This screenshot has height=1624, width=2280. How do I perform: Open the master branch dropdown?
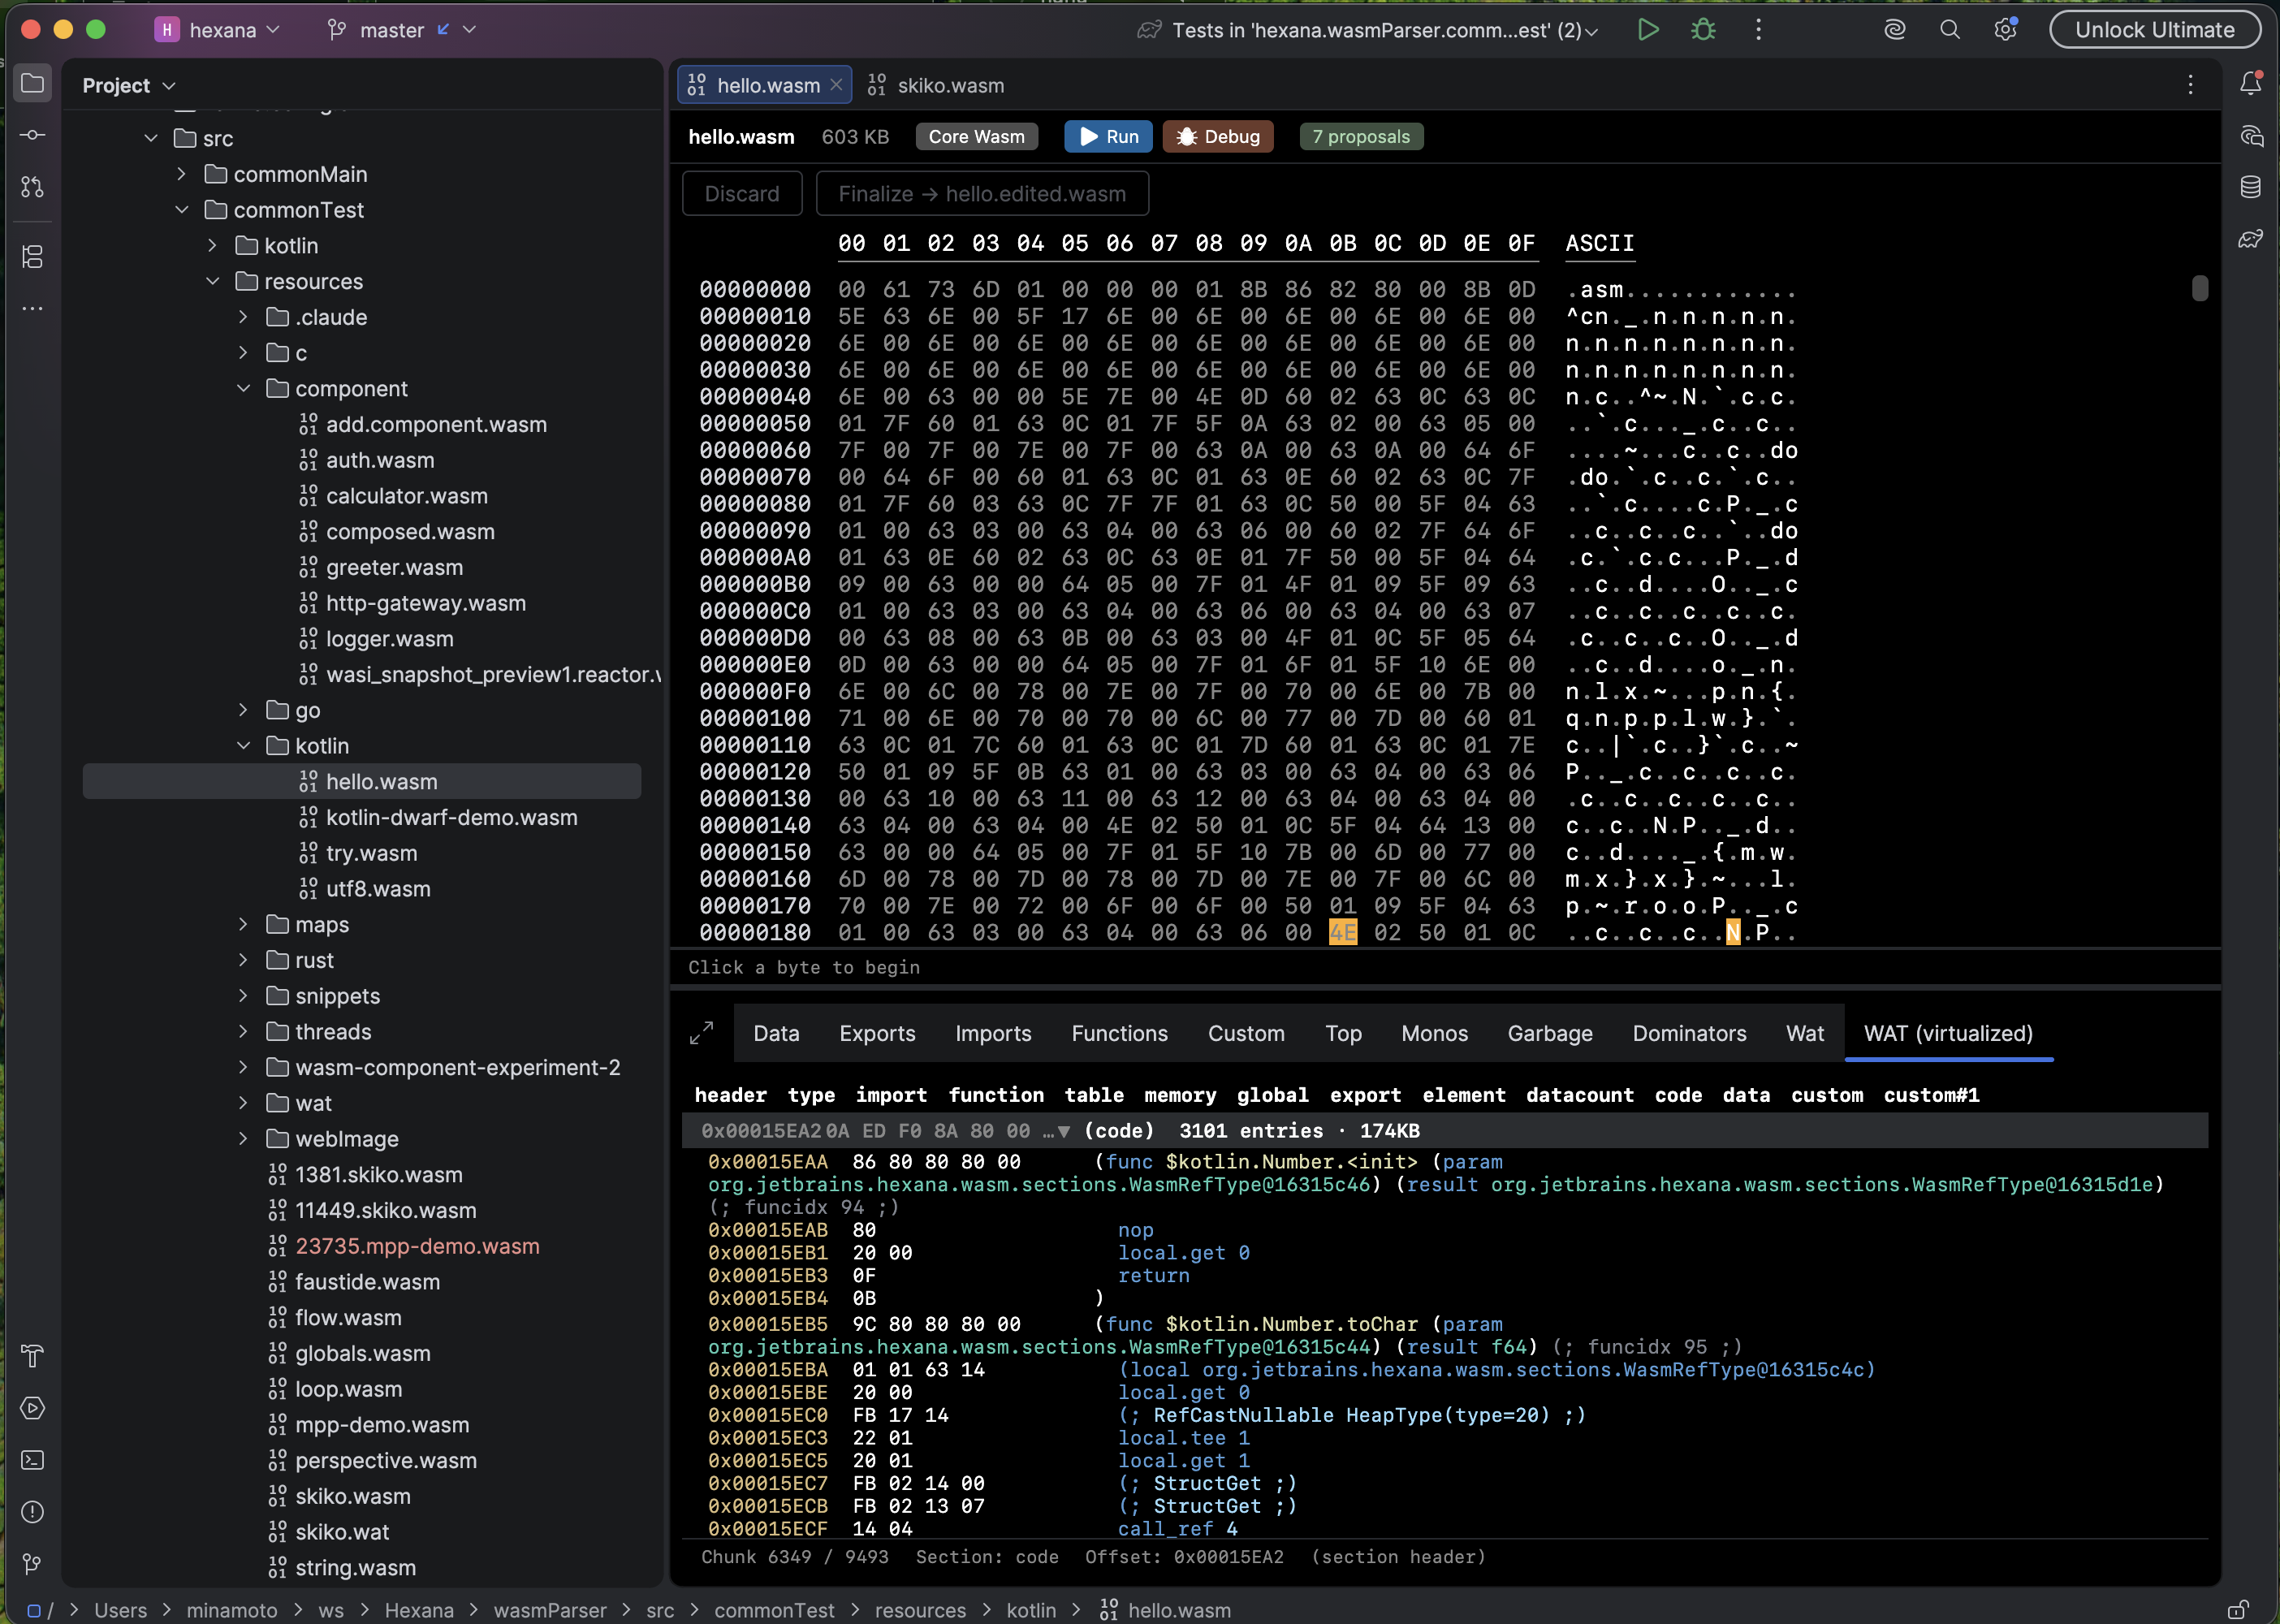(402, 30)
